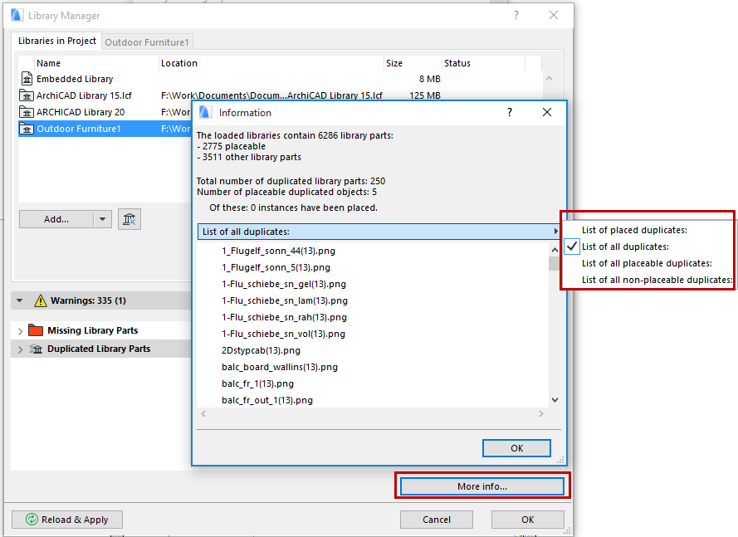Click the red Missing Library Parts folder icon
Viewport: 738px width, 537px height.
tap(36, 330)
